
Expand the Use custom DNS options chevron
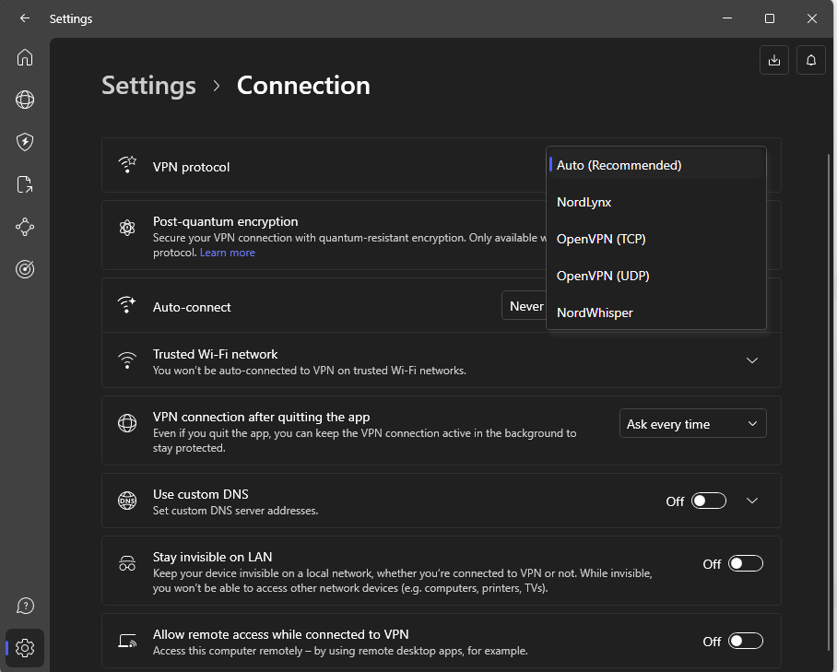pos(752,501)
